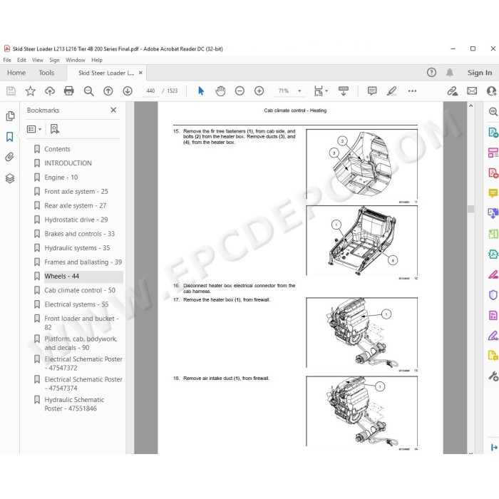This screenshot has height=499, width=499.
Task: Activate the Hand pan tool
Action: tap(220, 91)
